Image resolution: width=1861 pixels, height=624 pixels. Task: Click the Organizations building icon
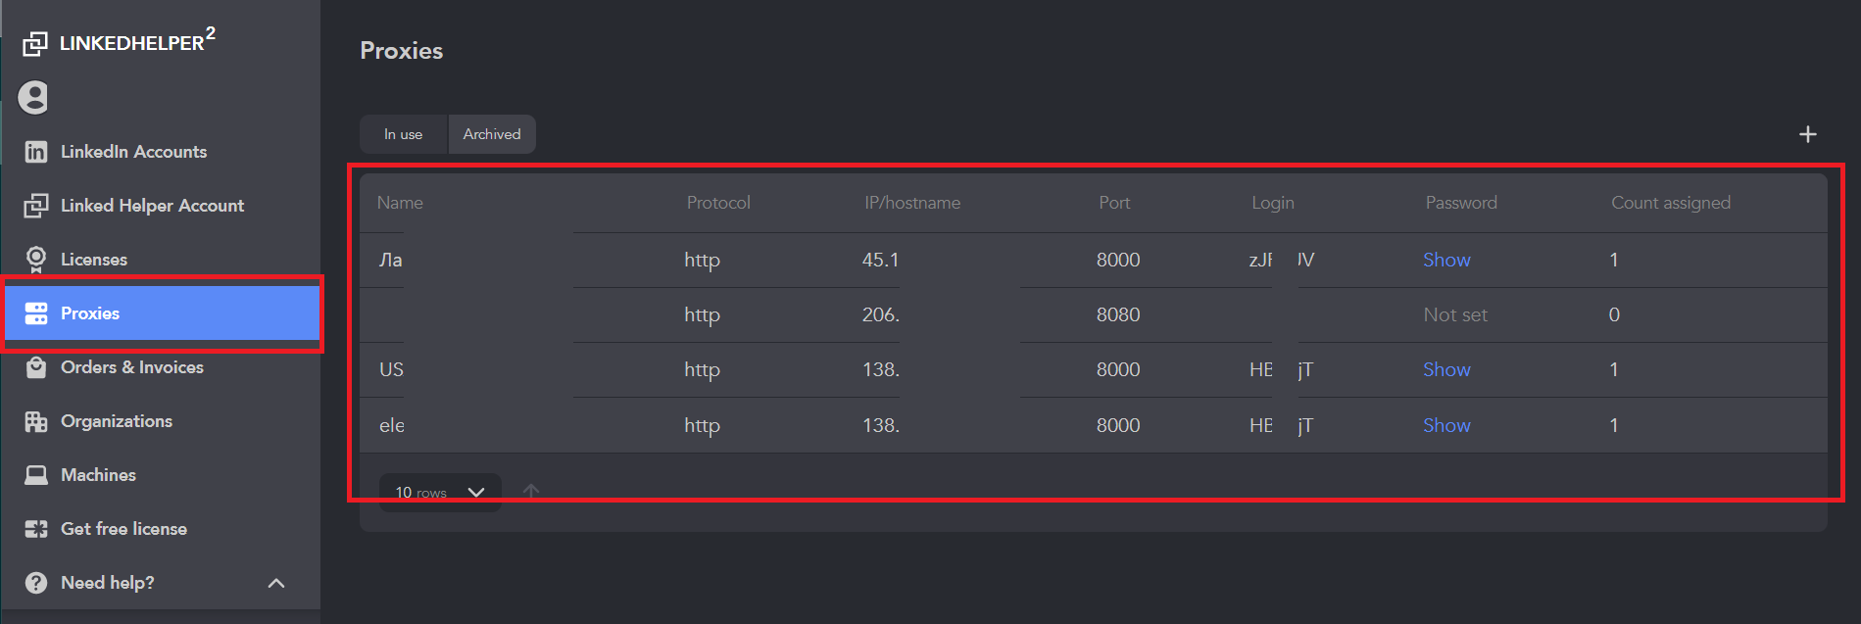coord(36,421)
